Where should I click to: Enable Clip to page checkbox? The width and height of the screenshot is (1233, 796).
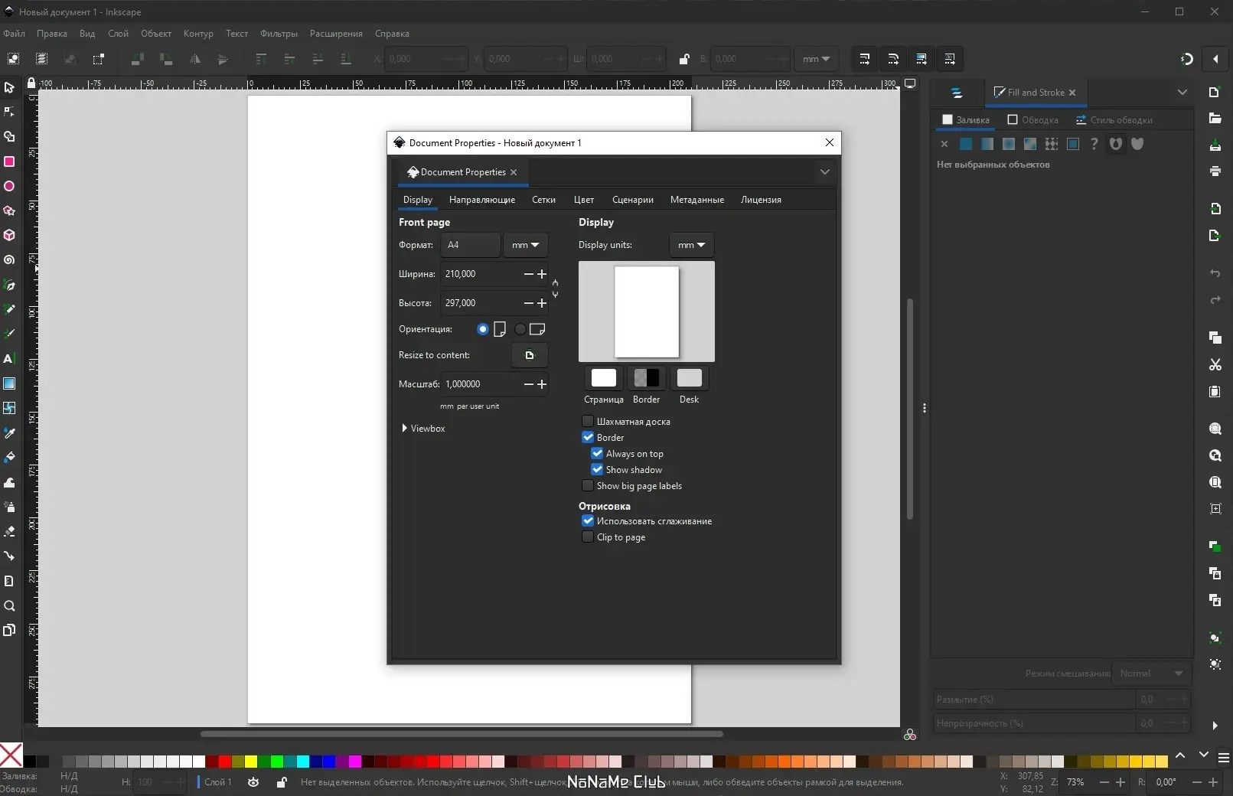pos(588,537)
